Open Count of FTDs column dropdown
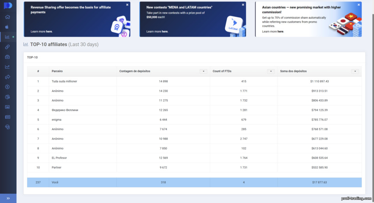The image size is (374, 203). pos(271,71)
